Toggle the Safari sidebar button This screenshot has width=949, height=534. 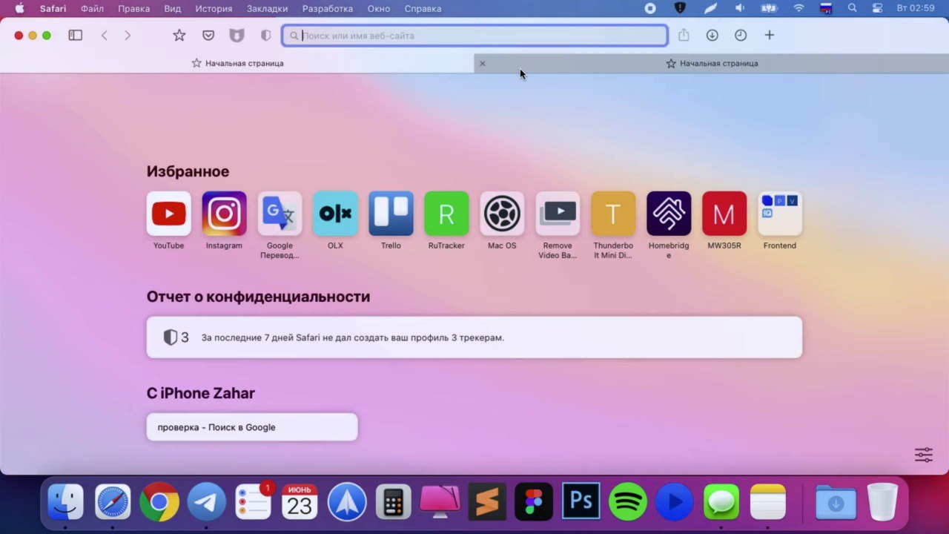[x=75, y=35]
